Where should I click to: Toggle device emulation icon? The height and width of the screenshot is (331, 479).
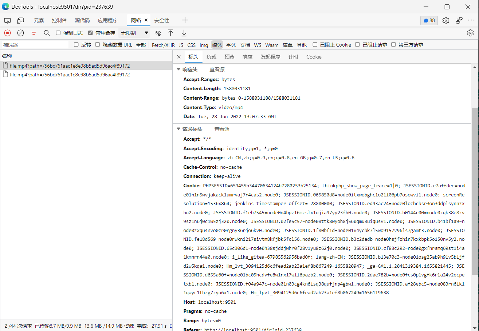21,20
